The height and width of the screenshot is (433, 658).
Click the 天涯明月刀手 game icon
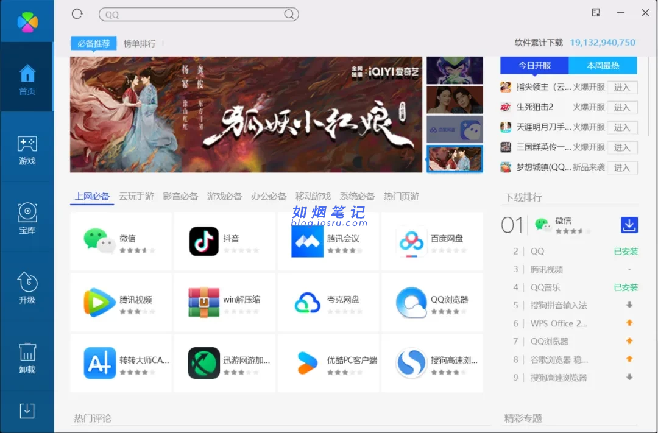coord(506,127)
